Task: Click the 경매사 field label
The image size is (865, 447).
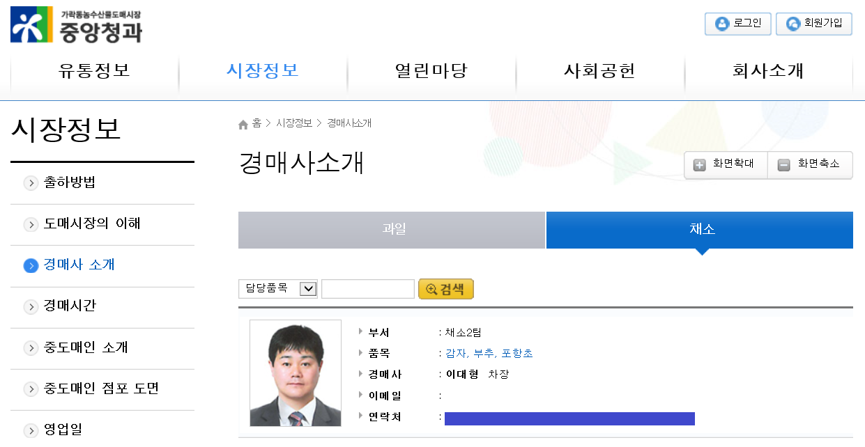Action: 385,375
